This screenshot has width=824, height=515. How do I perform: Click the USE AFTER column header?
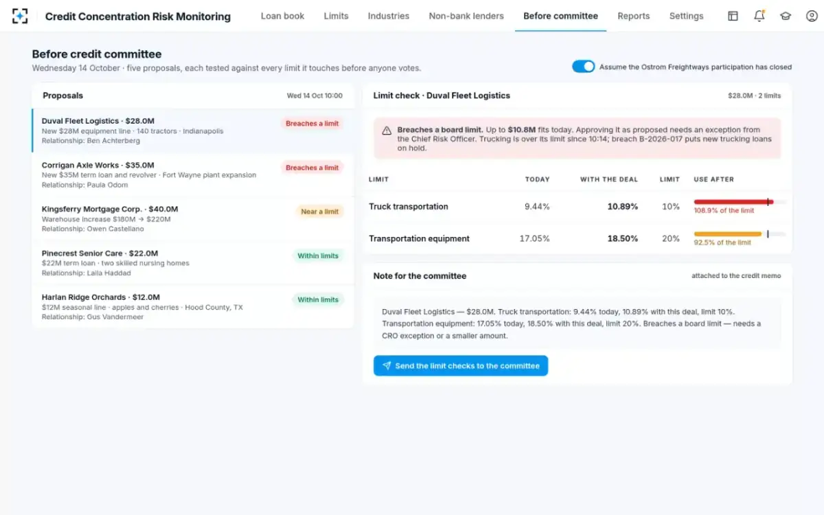tap(714, 179)
